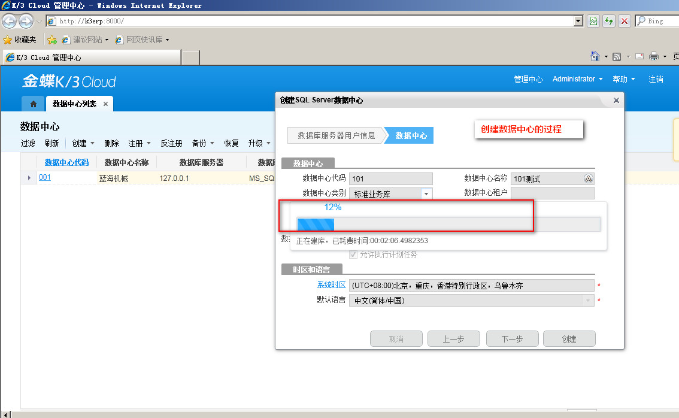The width and height of the screenshot is (679, 418).
Task: Click the 刷新 refresh toolbar button
Action: (52, 143)
